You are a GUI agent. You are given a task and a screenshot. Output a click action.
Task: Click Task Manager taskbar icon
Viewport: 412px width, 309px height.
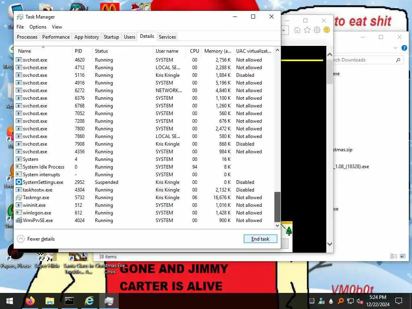109,301
